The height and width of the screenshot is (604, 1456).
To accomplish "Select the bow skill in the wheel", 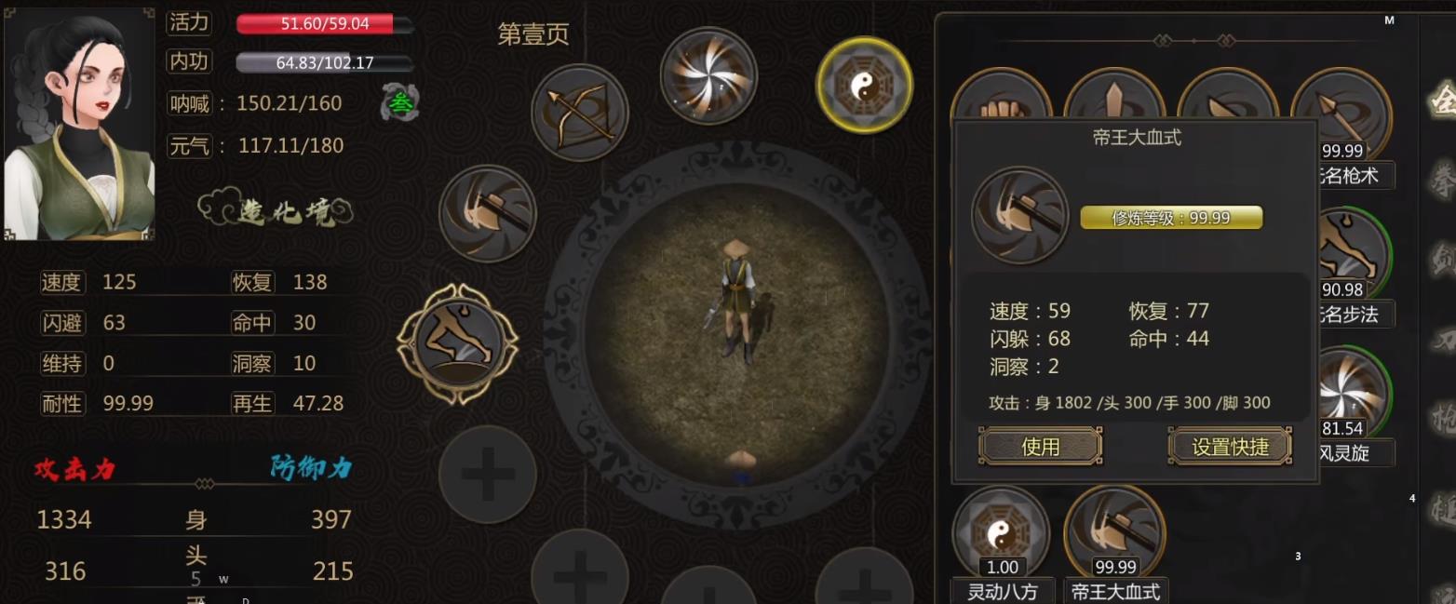I will (x=580, y=113).
